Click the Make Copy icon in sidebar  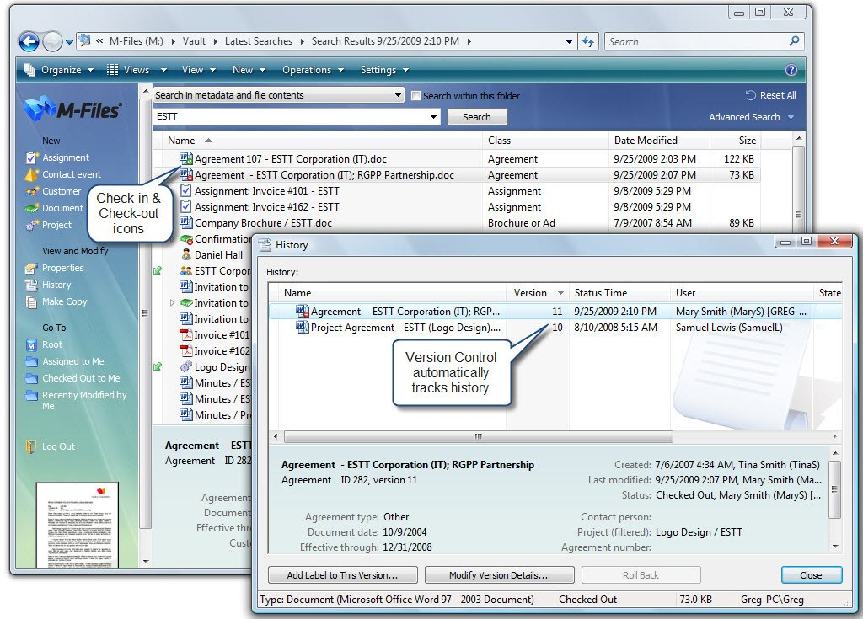pos(31,301)
